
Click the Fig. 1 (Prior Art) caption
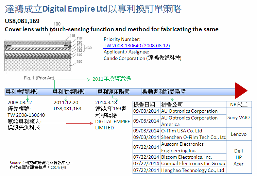tap(39, 78)
